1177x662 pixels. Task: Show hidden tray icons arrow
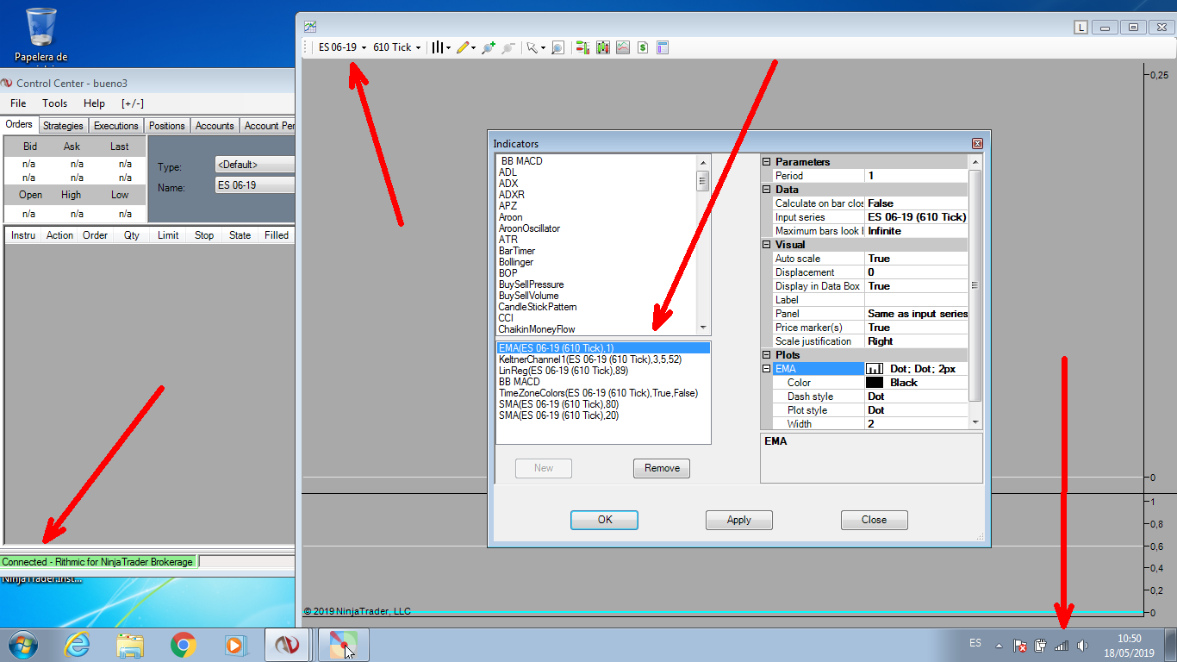pyautogui.click(x=999, y=645)
